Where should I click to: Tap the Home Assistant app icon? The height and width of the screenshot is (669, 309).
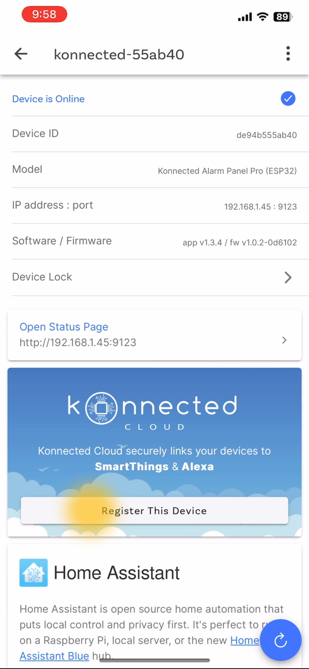click(x=33, y=572)
